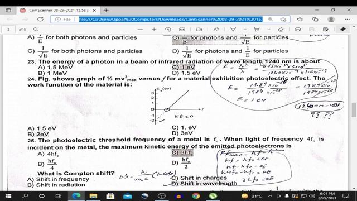Viewport: 357px width, 201px height.
Task: Print the PDF document
Action: (x=297, y=30)
